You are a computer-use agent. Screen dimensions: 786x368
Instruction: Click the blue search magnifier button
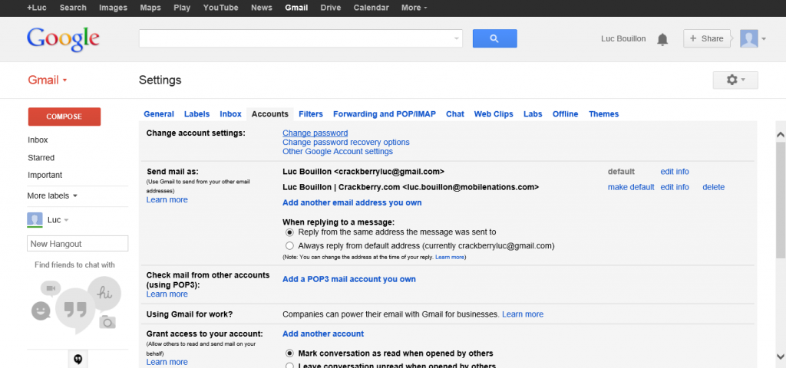494,38
